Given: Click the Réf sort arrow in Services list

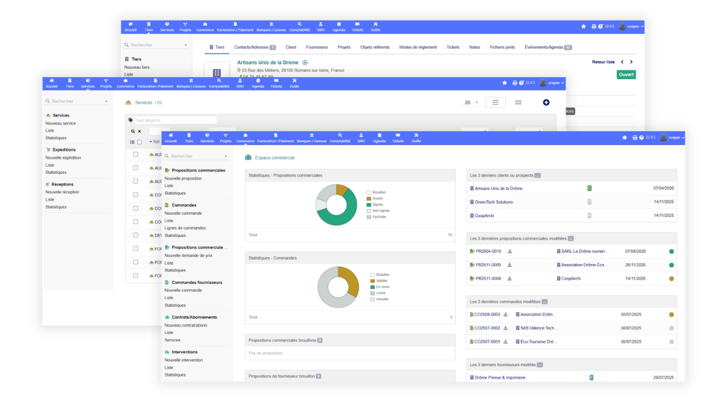Looking at the screenshot, I should tap(151, 142).
